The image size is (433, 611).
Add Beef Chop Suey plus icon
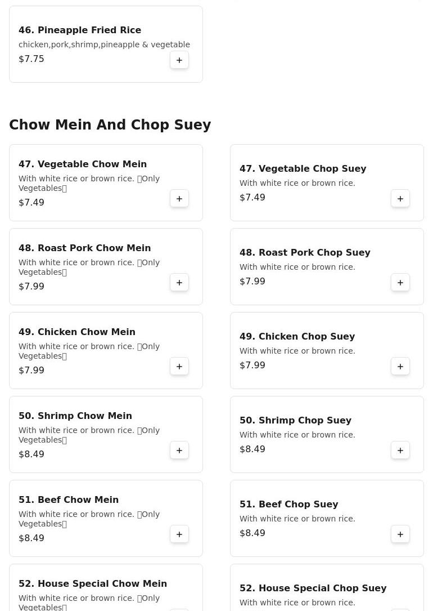pos(400,534)
